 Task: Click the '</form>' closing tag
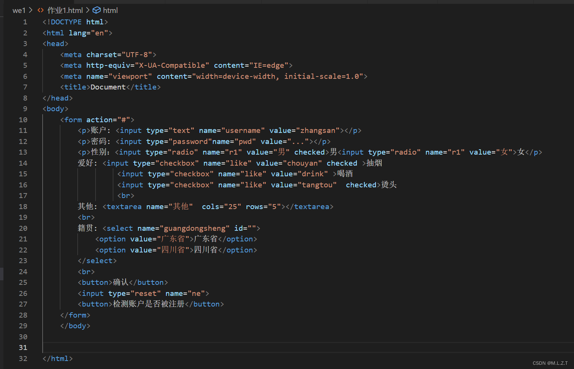[x=75, y=315]
